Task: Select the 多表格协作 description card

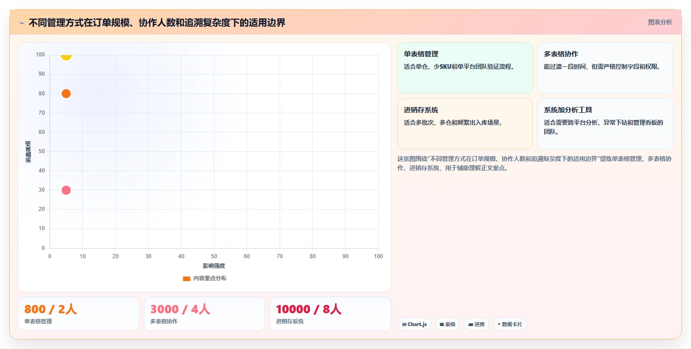Action: [605, 68]
